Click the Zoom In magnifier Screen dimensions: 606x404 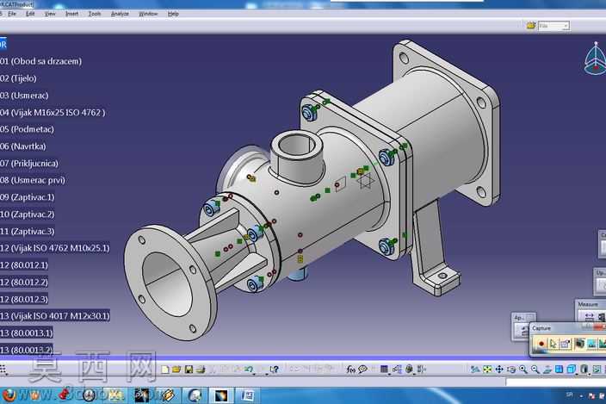click(523, 370)
